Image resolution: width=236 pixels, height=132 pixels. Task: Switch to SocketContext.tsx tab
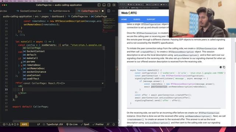(29, 11)
